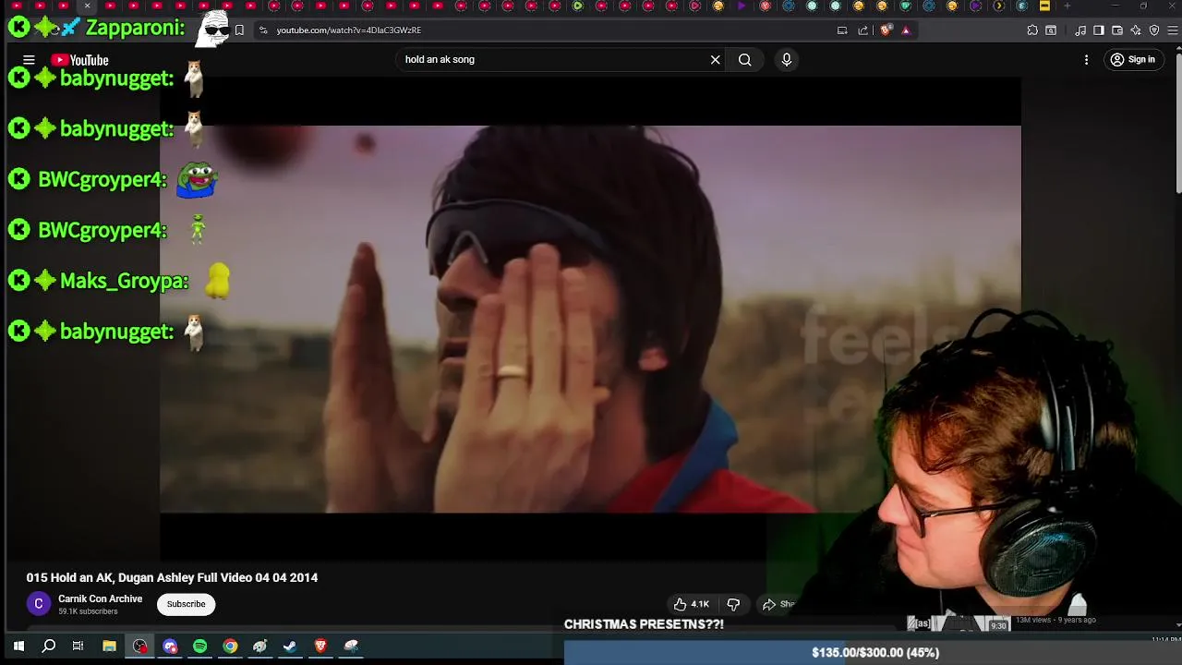
Task: Click the Carnik Con Archive channel avatar
Action: click(x=39, y=604)
